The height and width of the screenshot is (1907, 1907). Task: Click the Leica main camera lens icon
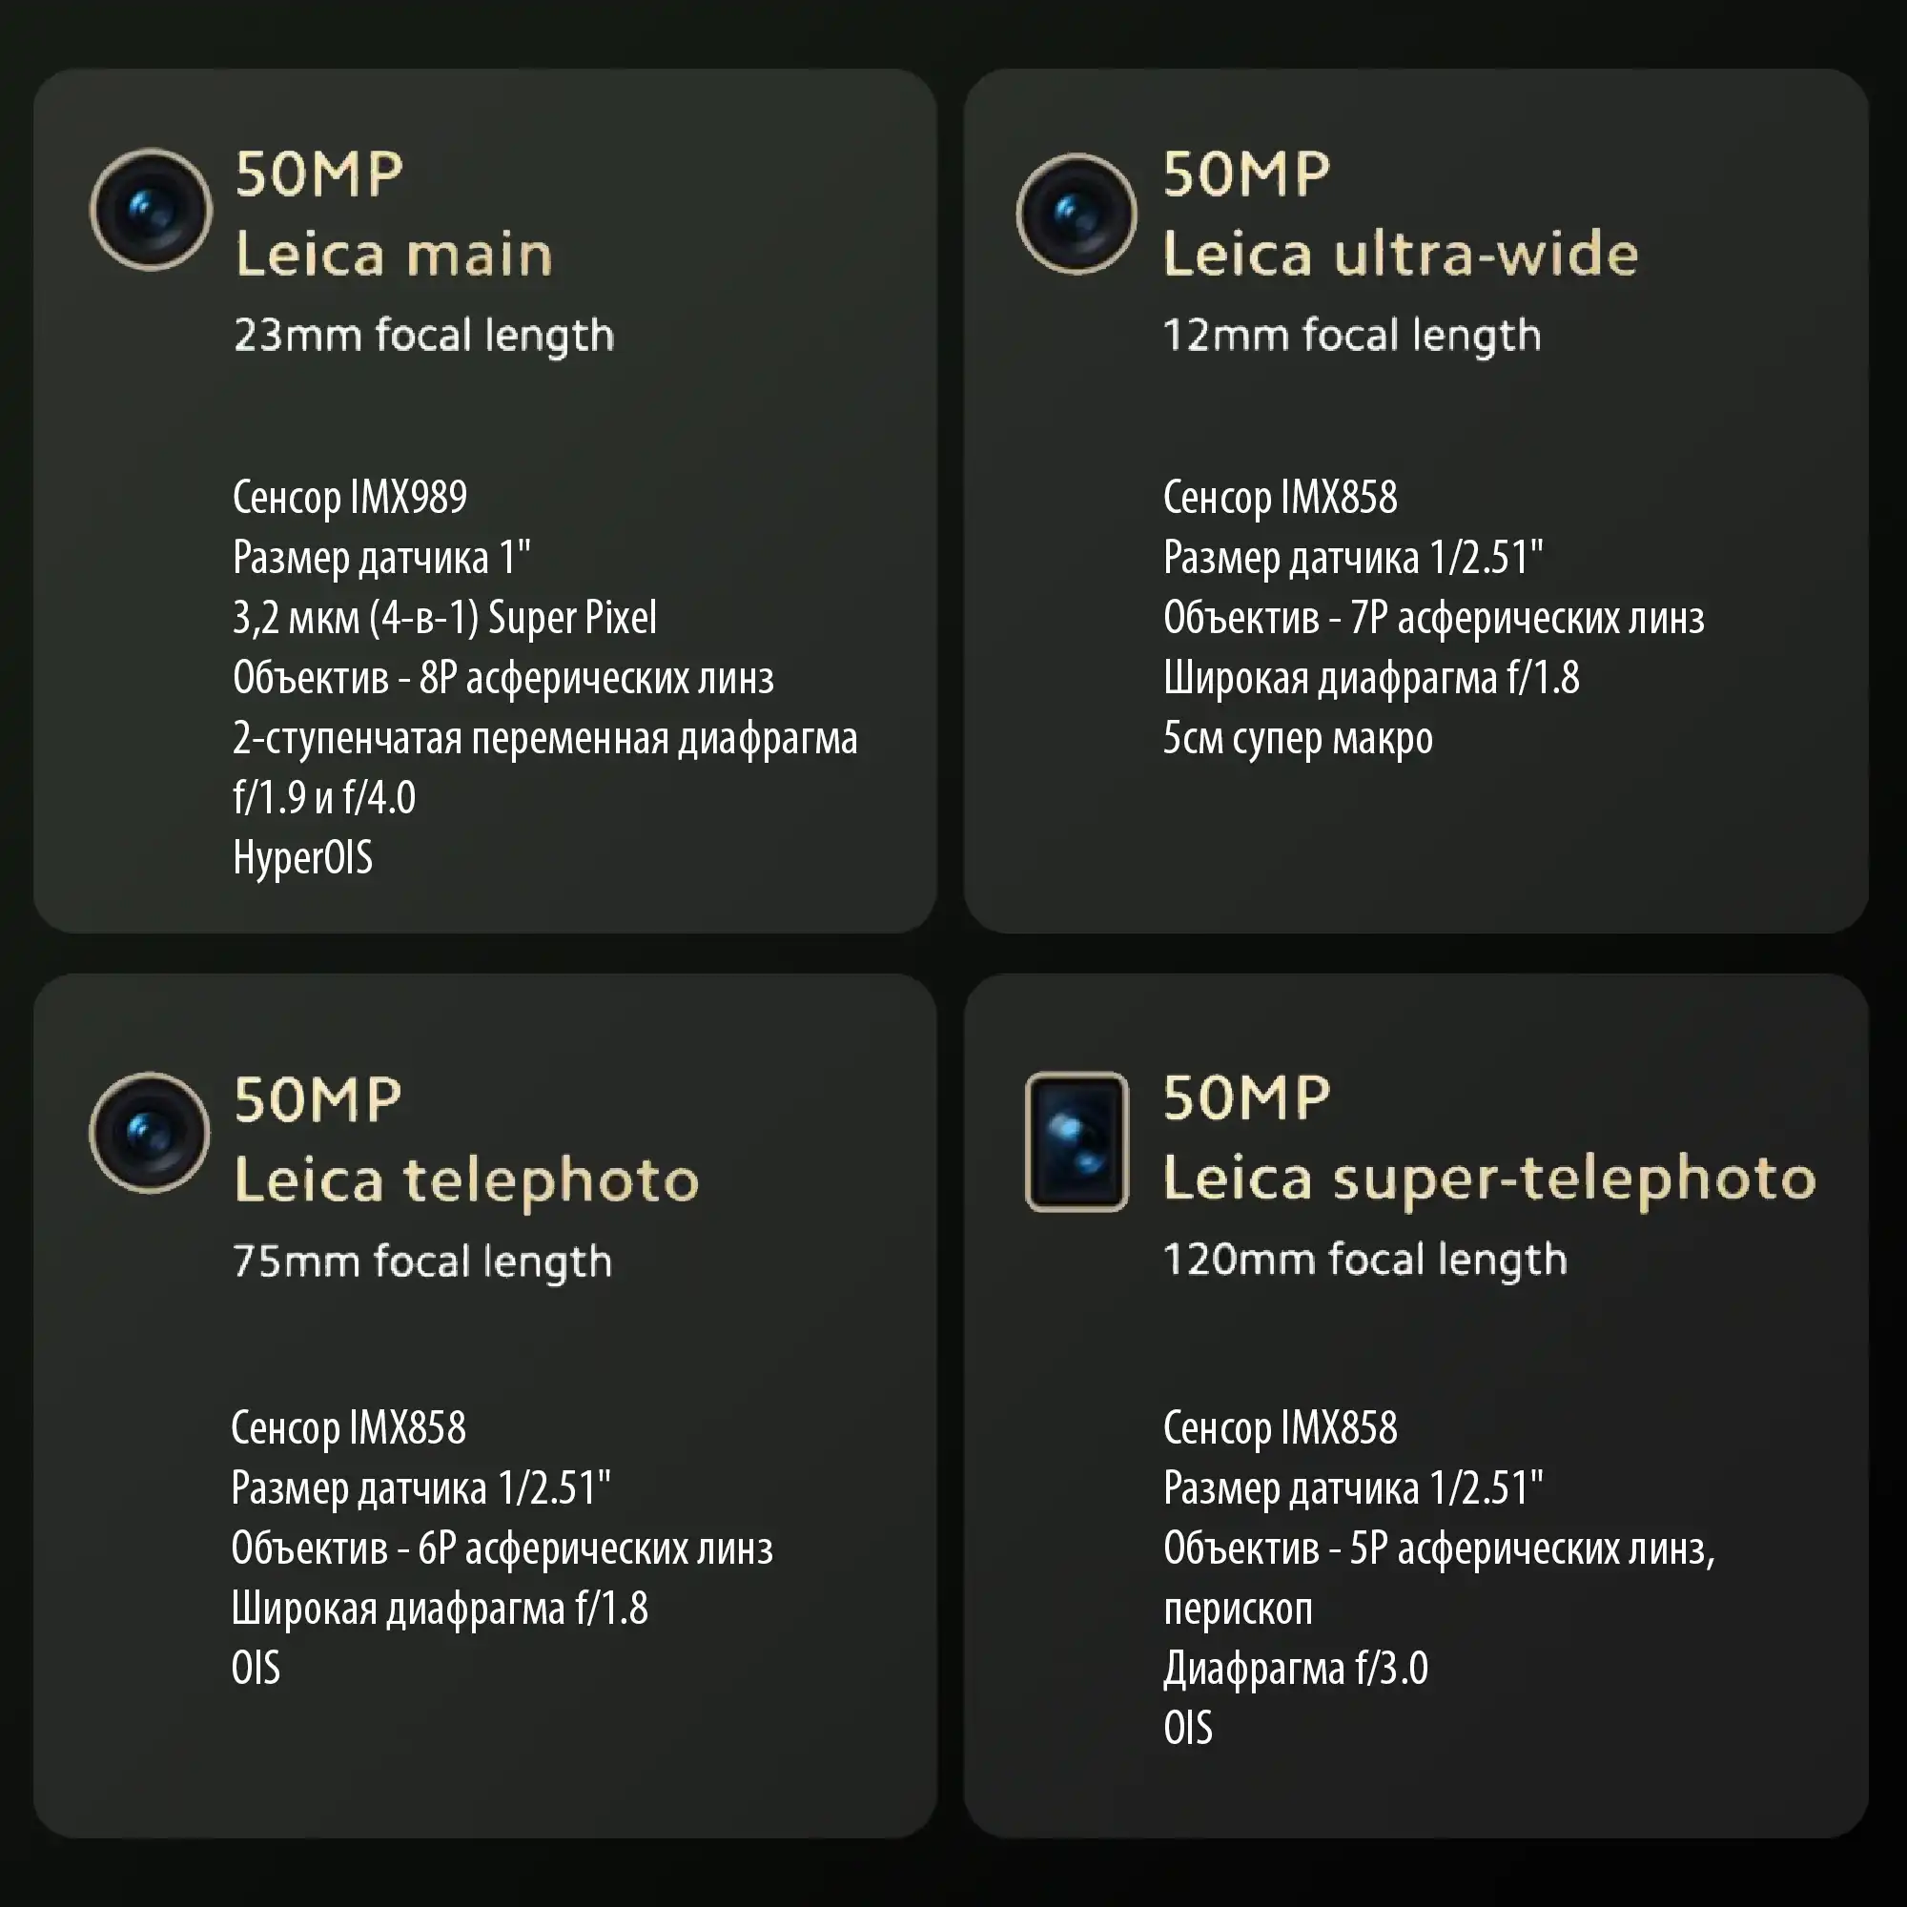(151, 209)
